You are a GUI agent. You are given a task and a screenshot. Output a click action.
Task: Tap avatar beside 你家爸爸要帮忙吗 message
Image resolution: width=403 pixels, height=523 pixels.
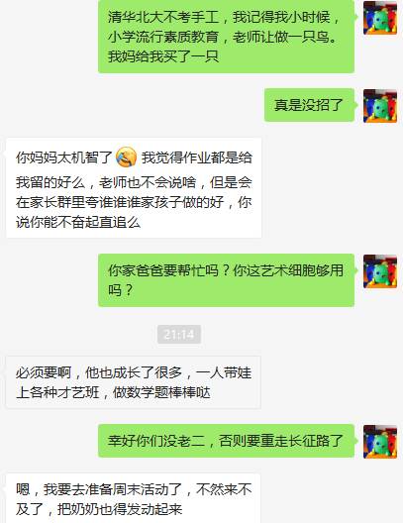click(380, 271)
